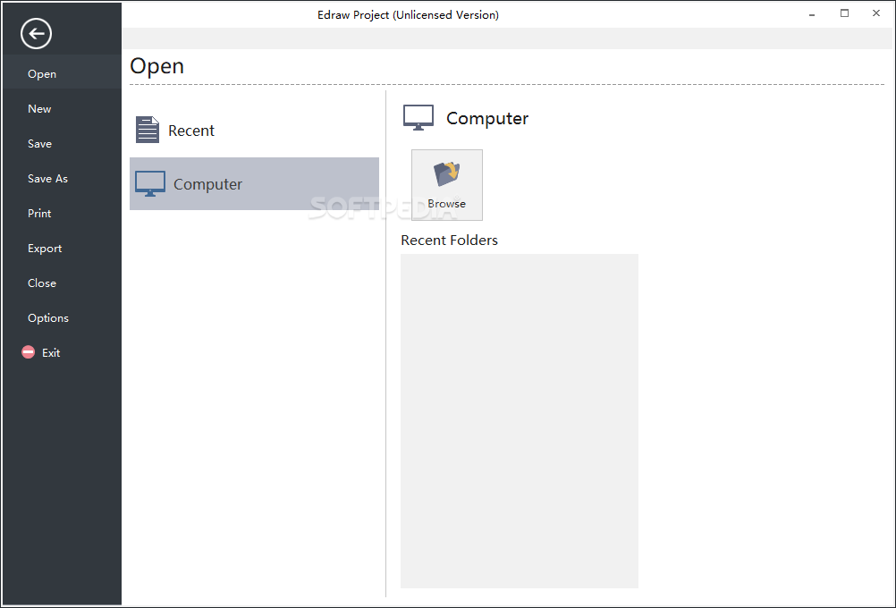The width and height of the screenshot is (896, 608).
Task: Close the Edraw Project window
Action: pos(876,13)
